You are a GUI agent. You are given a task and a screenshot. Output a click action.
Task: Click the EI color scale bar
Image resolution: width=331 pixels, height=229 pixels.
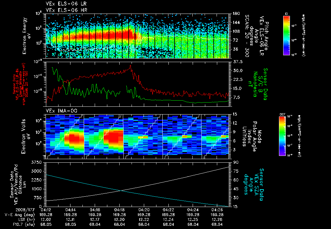coord(286,35)
